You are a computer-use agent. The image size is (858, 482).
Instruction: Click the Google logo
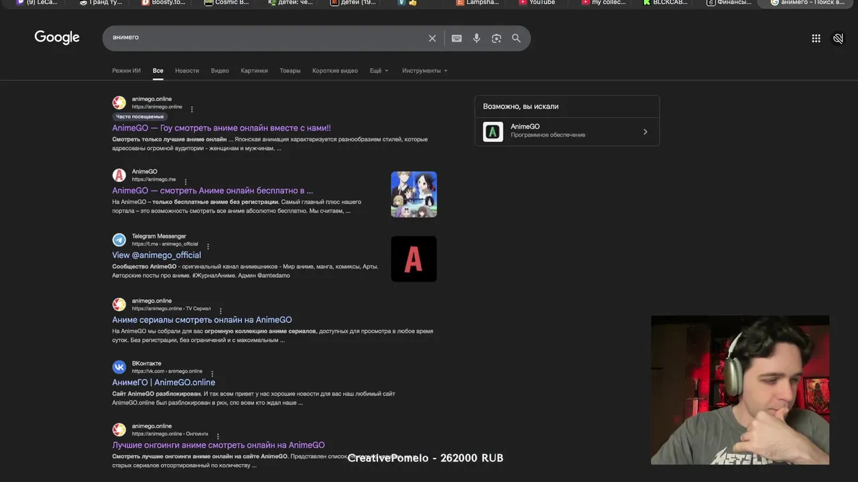point(57,37)
